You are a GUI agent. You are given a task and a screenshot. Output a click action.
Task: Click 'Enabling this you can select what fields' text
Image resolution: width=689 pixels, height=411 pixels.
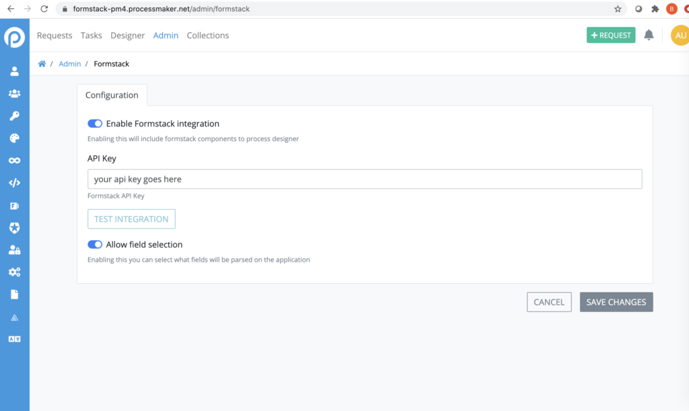coord(198,260)
